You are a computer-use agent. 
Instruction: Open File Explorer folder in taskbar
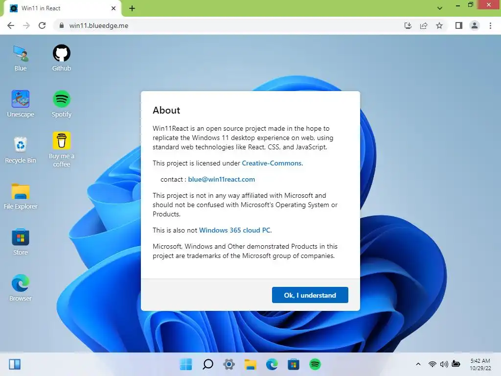[250, 364]
